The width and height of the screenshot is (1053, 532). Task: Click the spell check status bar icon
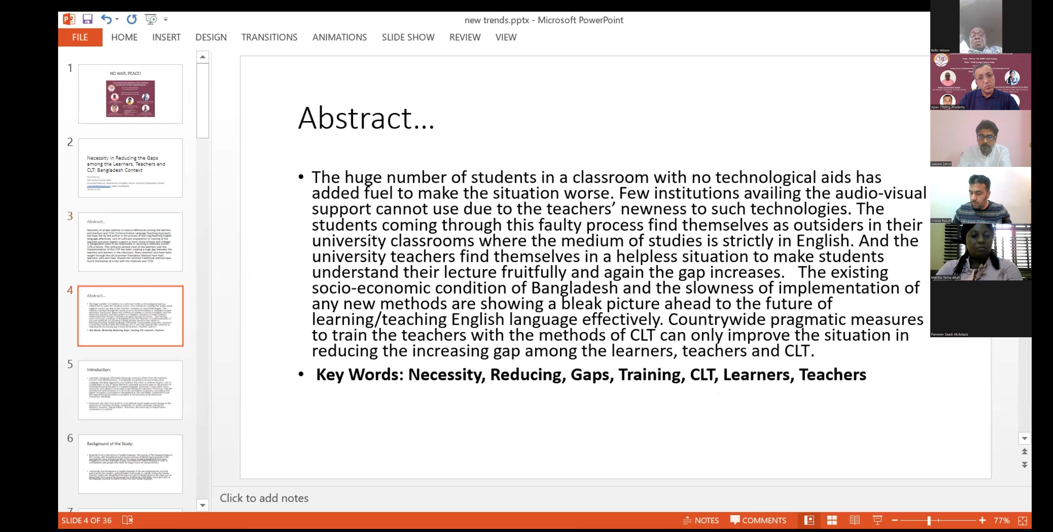pyautogui.click(x=127, y=520)
